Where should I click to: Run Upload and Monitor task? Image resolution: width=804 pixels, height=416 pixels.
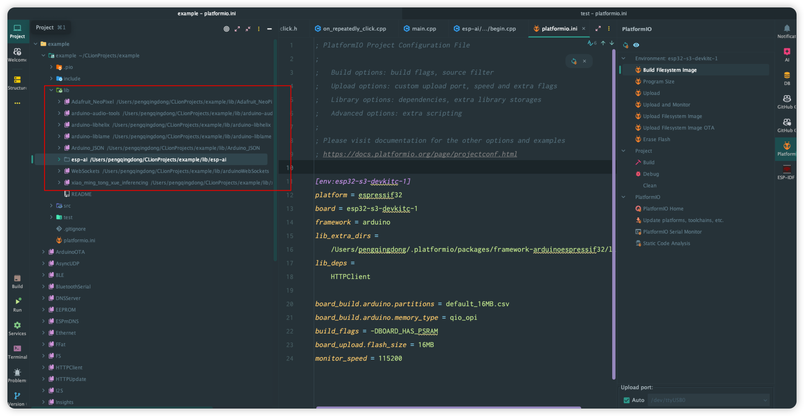tap(666, 105)
